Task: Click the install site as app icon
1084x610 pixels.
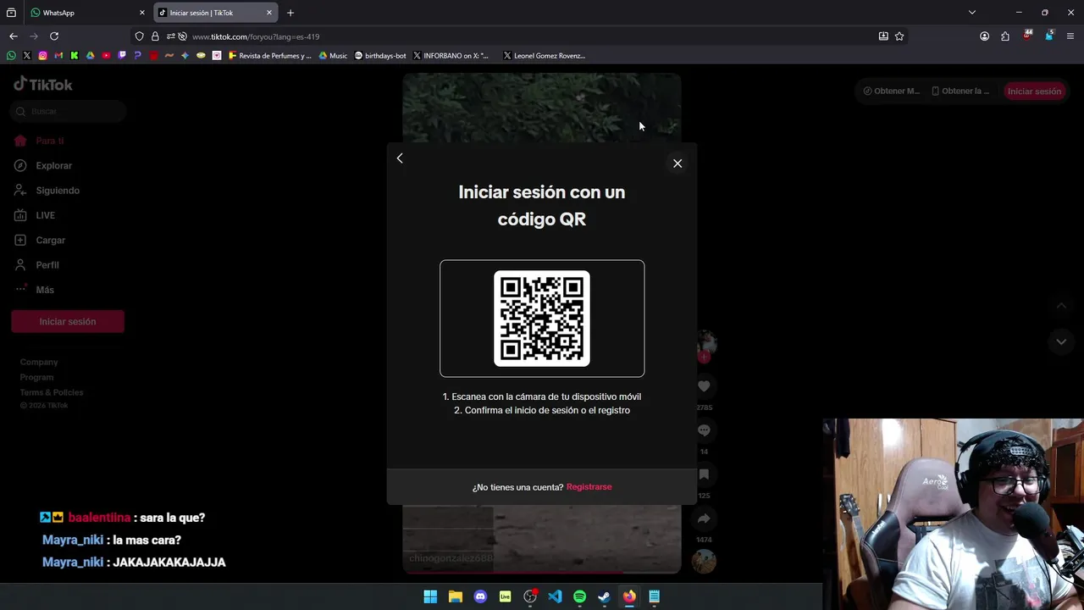Action: click(883, 36)
